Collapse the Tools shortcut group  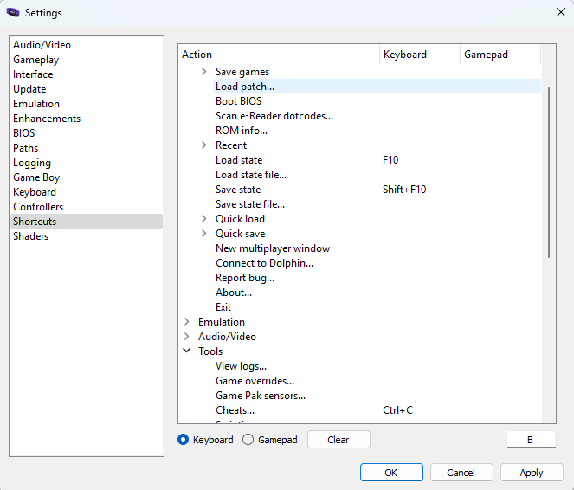click(187, 351)
